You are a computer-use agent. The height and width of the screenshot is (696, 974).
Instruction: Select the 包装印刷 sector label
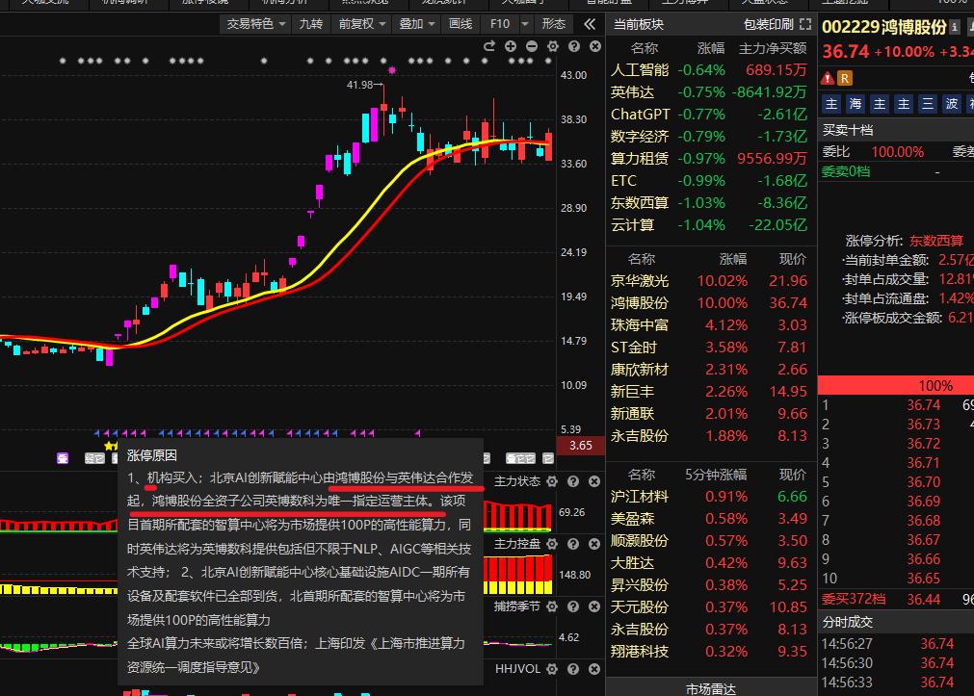coord(769,24)
